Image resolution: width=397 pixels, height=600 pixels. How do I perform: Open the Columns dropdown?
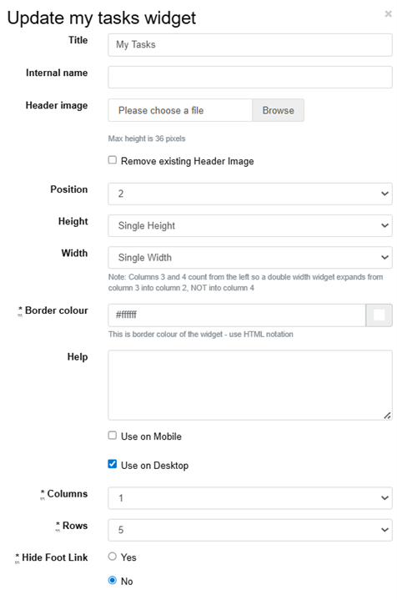[x=249, y=498]
